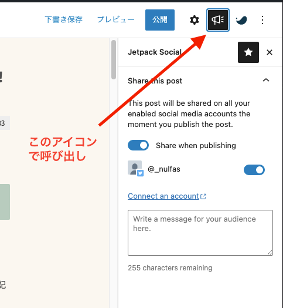Click the Share this post heading
Image resolution: width=283 pixels, height=308 pixels.
coord(155,81)
